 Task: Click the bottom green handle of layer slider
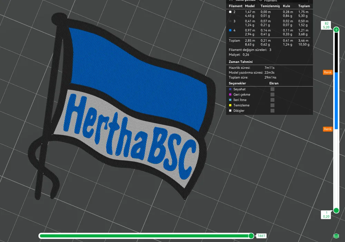click(336, 210)
